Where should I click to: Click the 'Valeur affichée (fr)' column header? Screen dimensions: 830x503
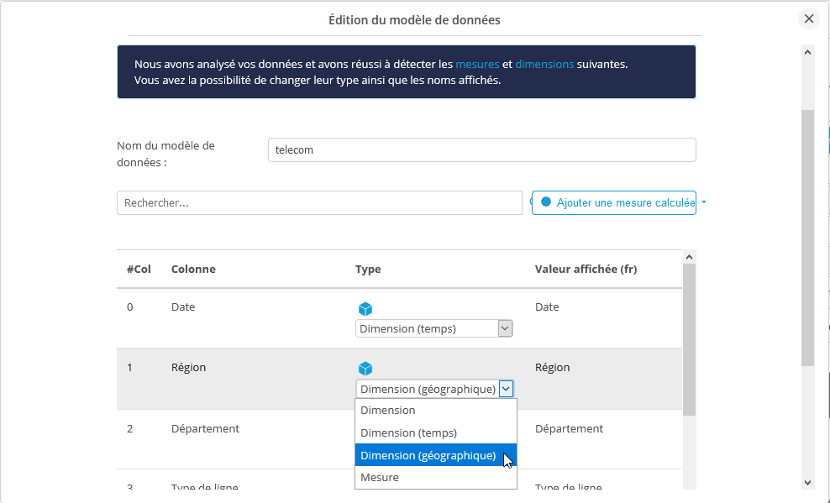586,269
